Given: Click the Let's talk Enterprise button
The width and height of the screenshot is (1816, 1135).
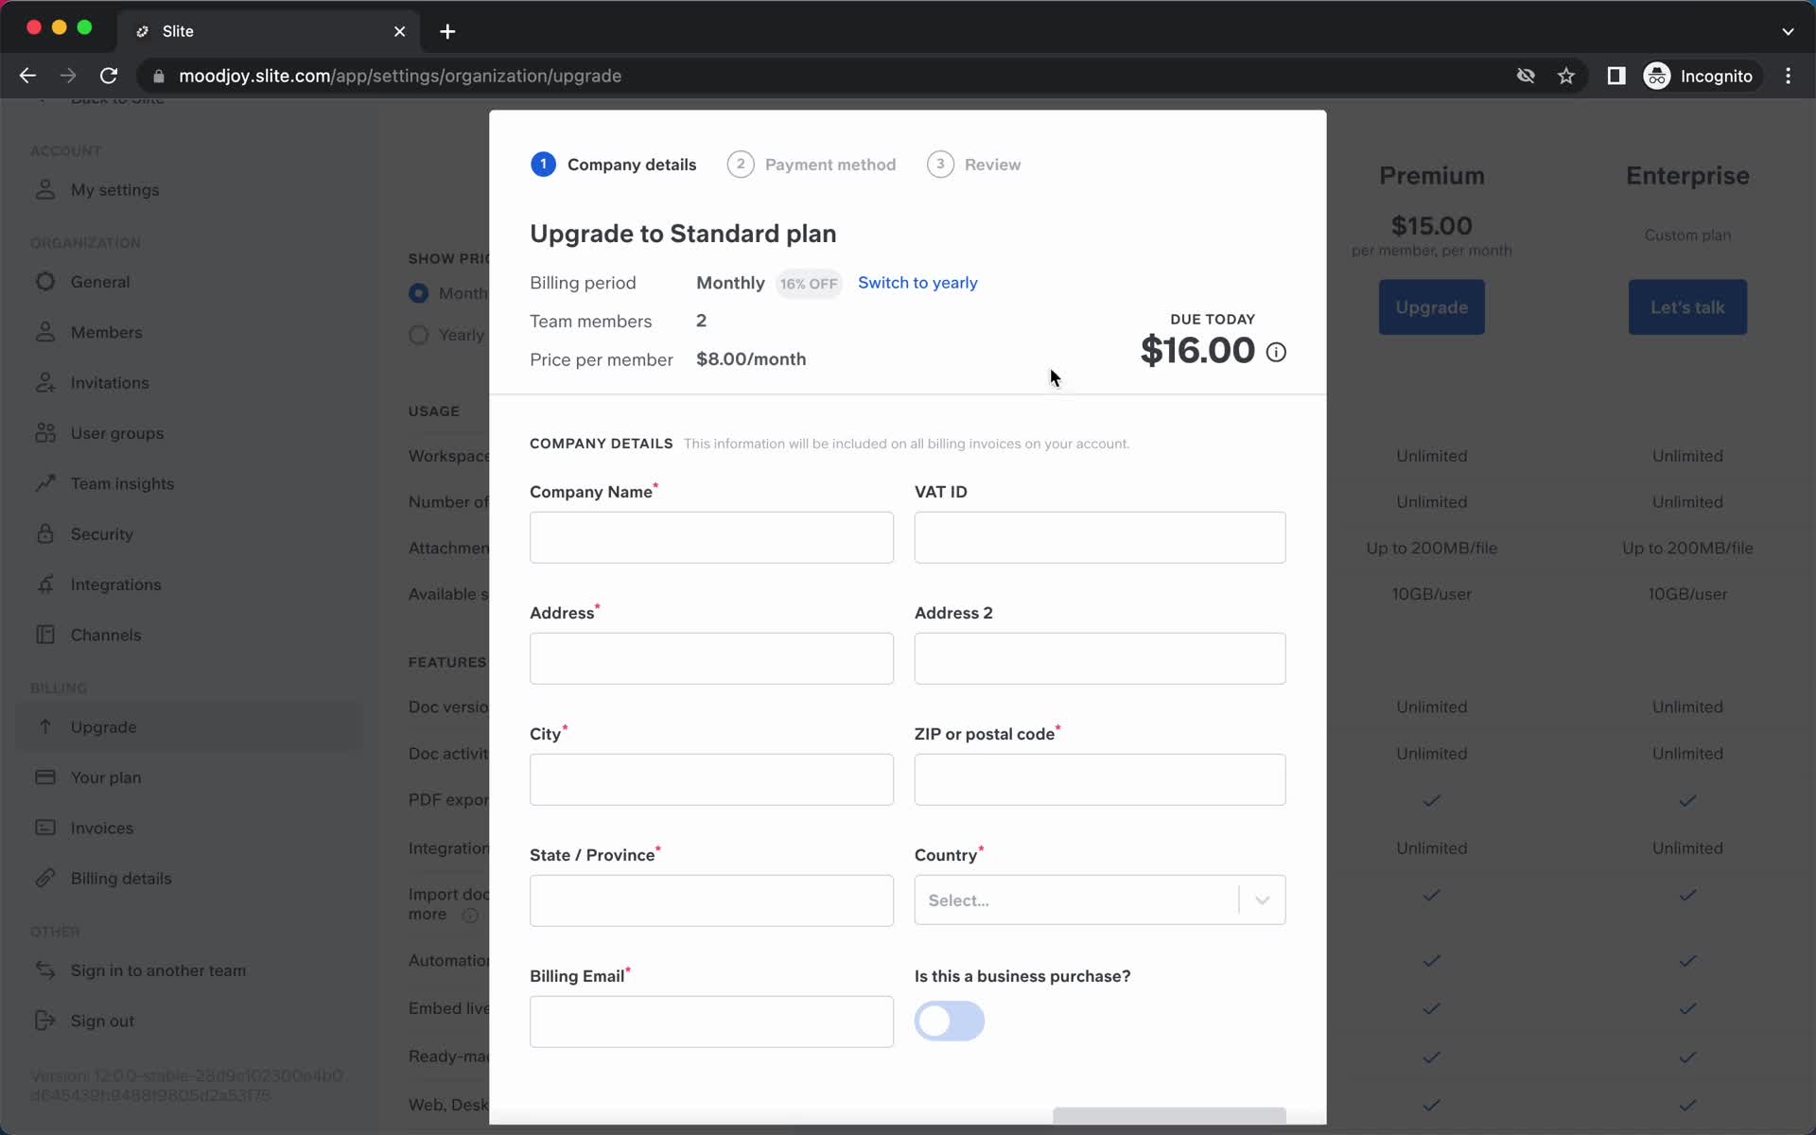Looking at the screenshot, I should [1686, 306].
